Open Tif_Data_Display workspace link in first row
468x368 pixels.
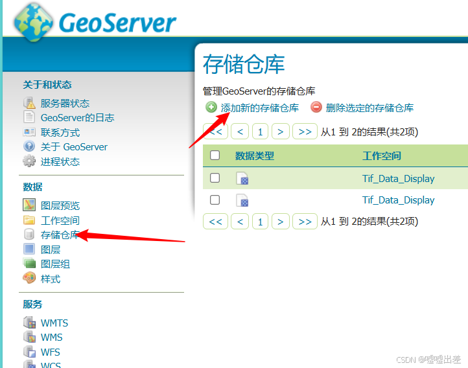click(x=398, y=179)
